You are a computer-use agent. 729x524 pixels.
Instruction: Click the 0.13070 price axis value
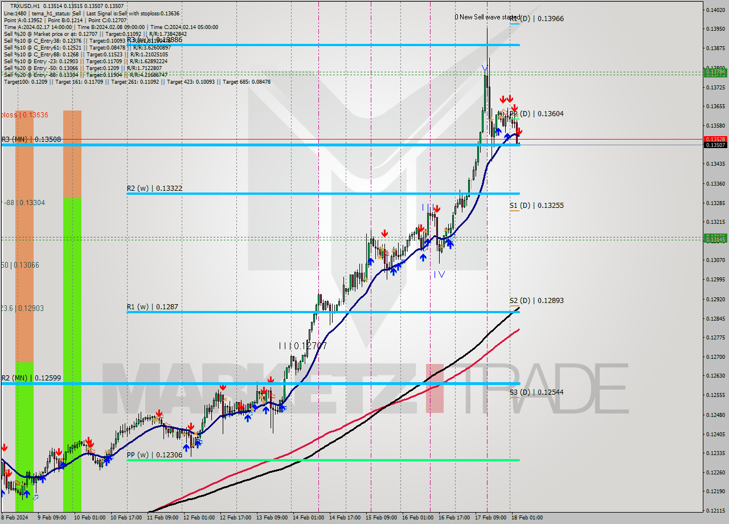tap(715, 260)
